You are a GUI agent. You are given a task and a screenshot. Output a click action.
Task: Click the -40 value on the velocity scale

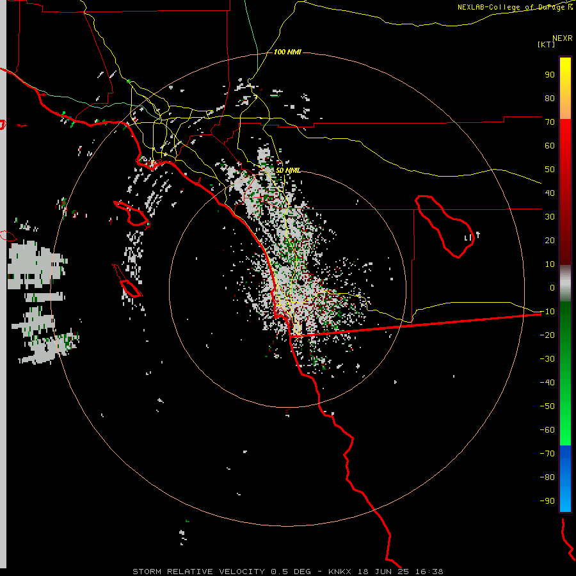547,383
